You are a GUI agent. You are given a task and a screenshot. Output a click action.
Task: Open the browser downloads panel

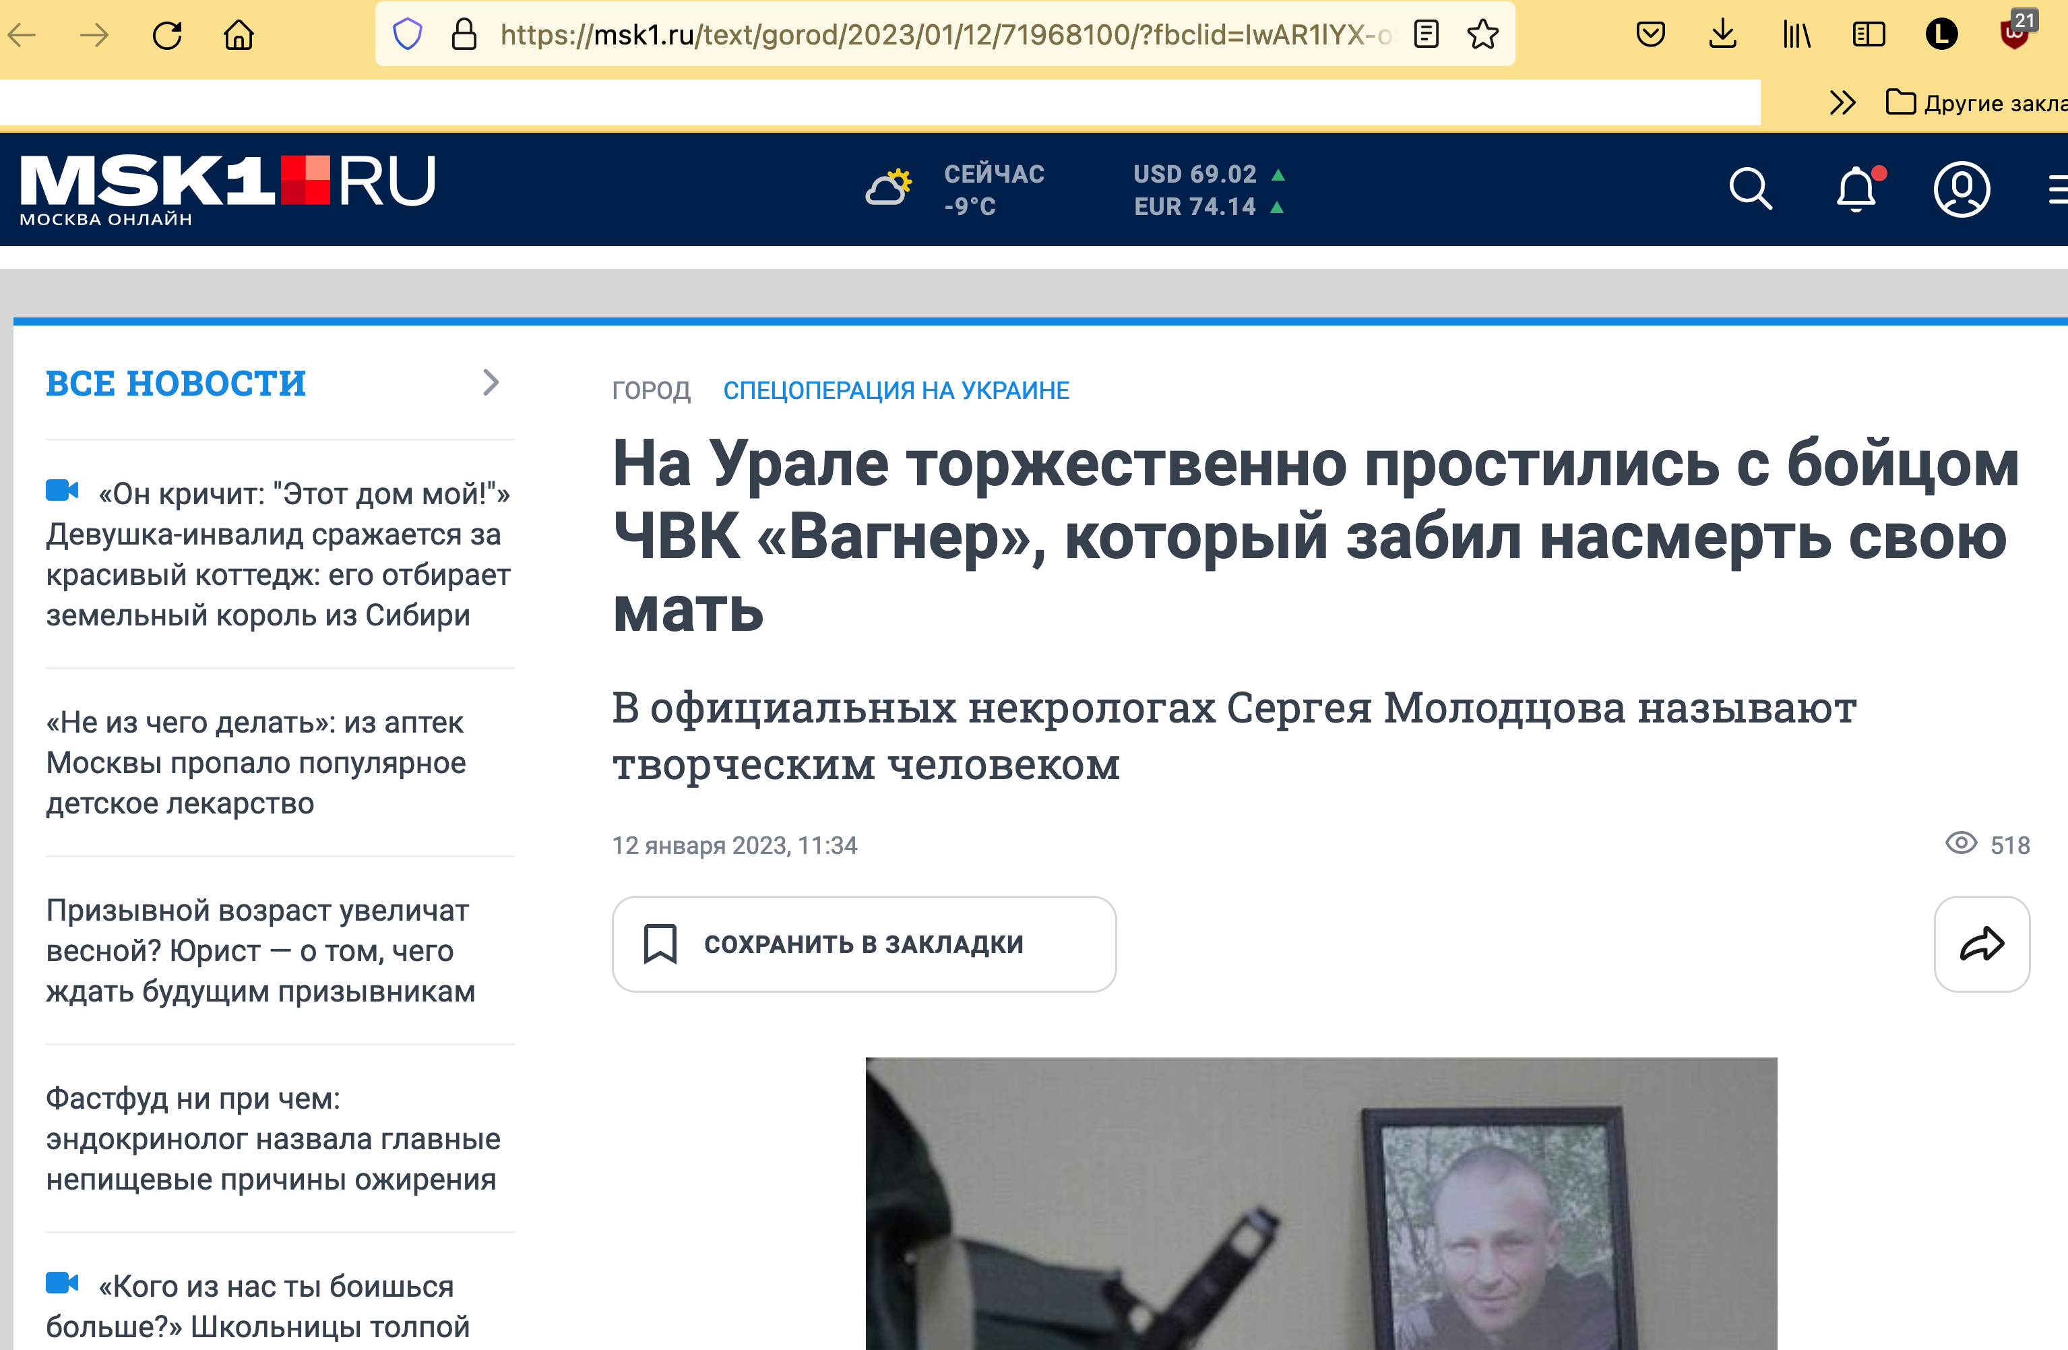(1722, 35)
